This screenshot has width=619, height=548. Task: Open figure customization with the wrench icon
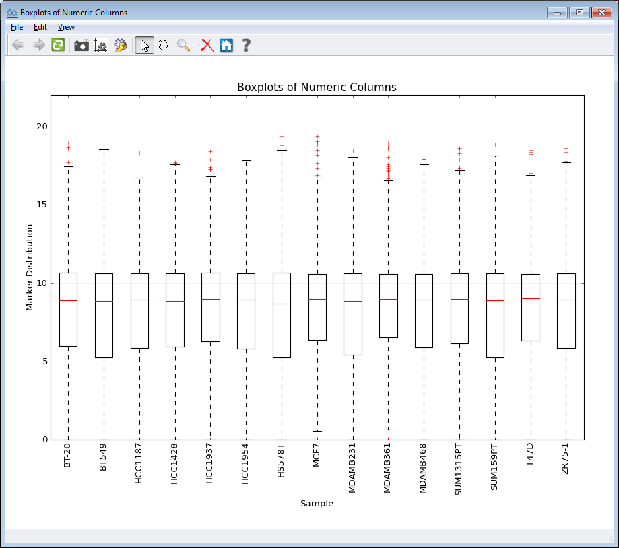coord(121,45)
